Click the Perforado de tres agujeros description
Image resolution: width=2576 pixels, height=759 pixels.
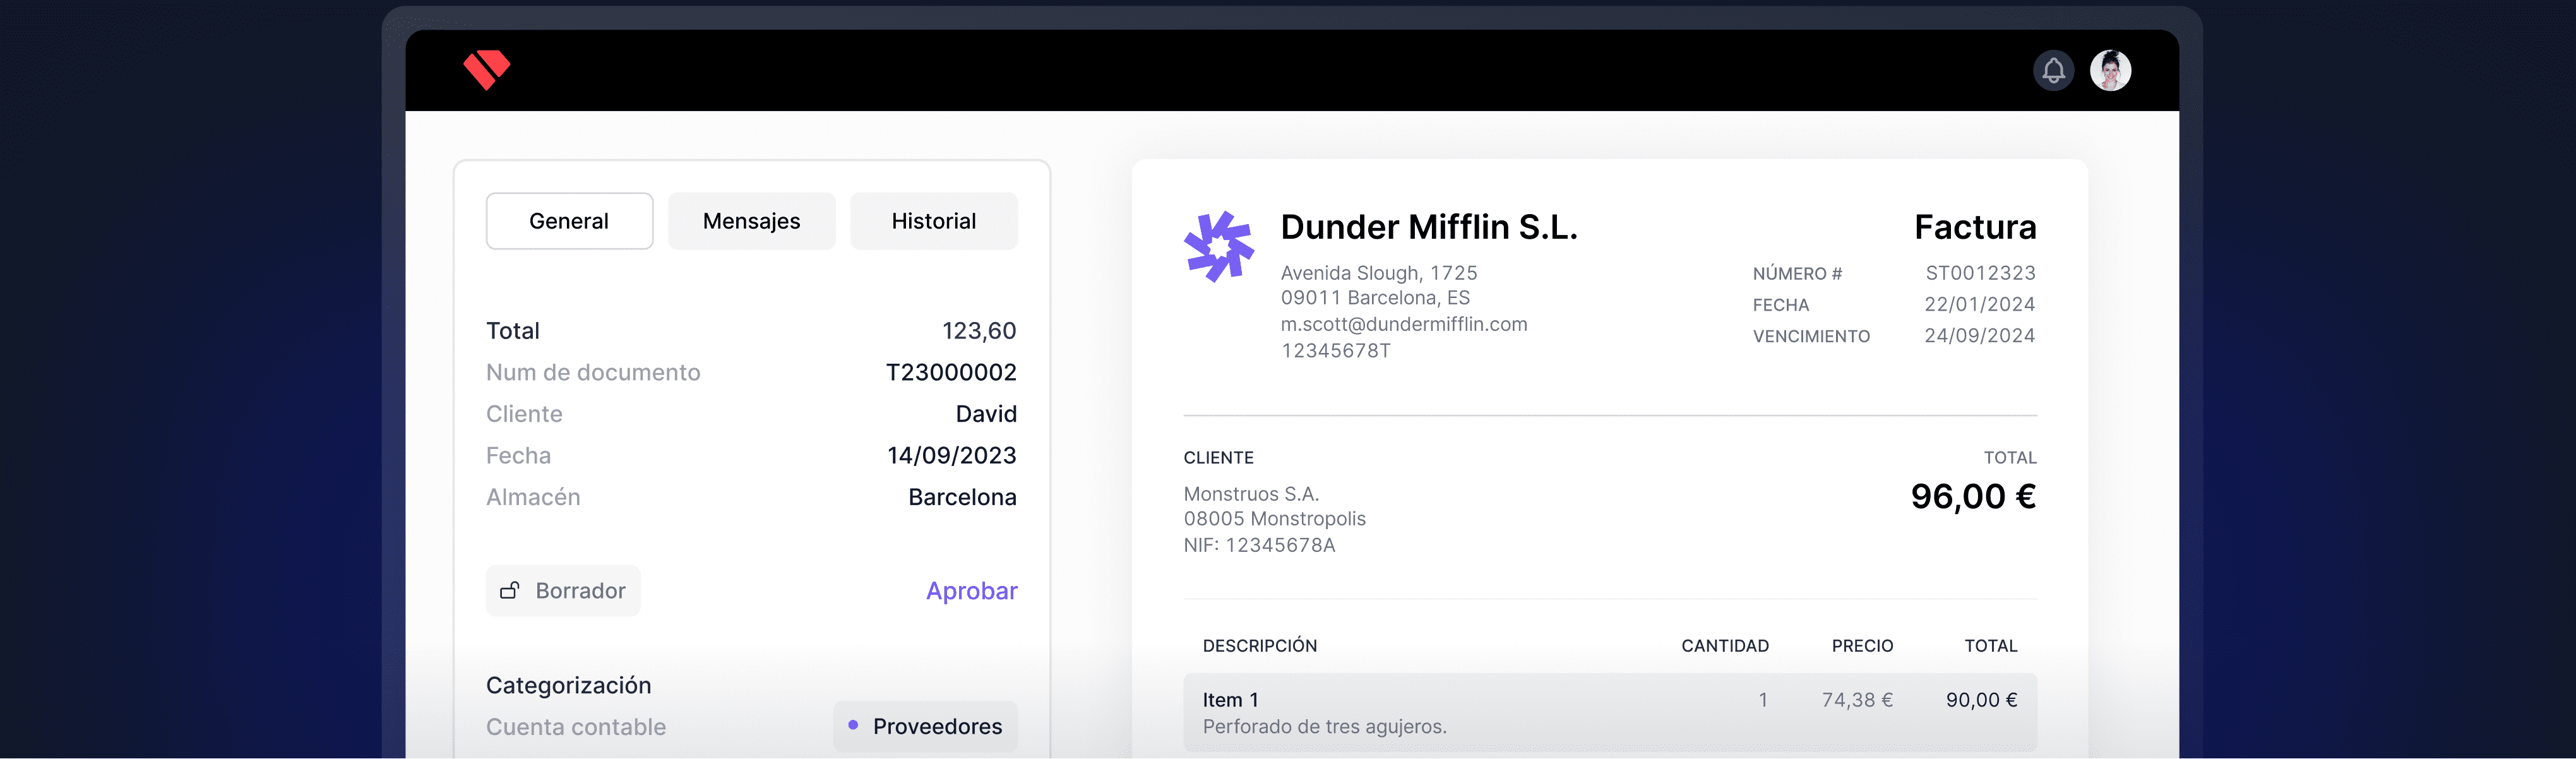click(1324, 727)
